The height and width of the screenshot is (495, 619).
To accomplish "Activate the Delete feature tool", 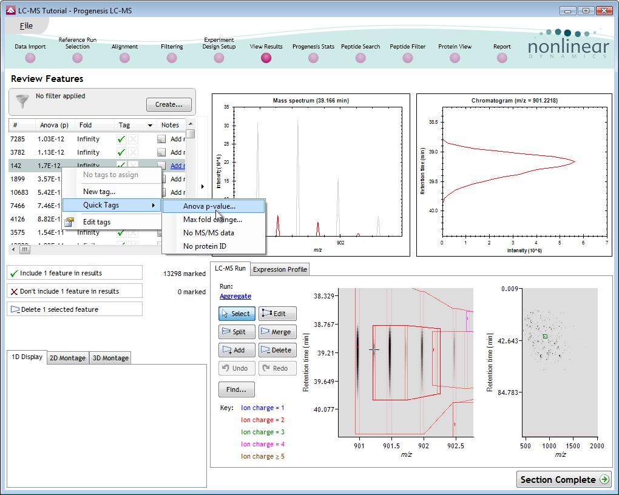I will (277, 350).
